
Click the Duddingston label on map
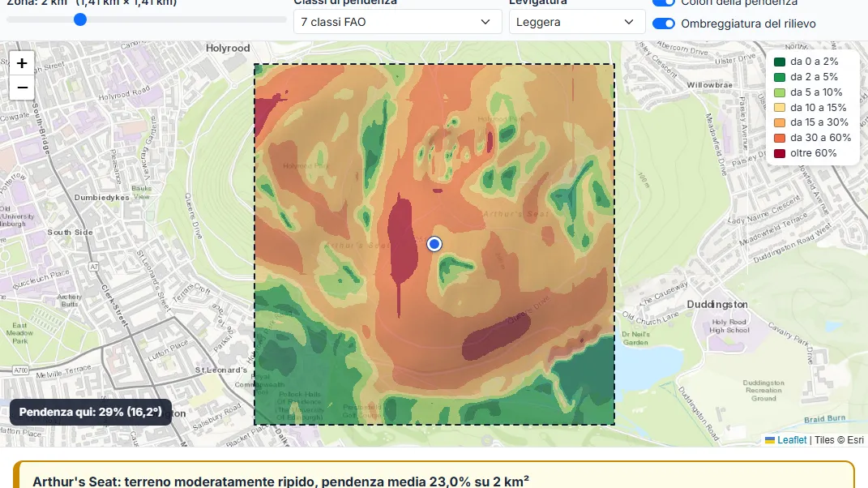point(717,304)
